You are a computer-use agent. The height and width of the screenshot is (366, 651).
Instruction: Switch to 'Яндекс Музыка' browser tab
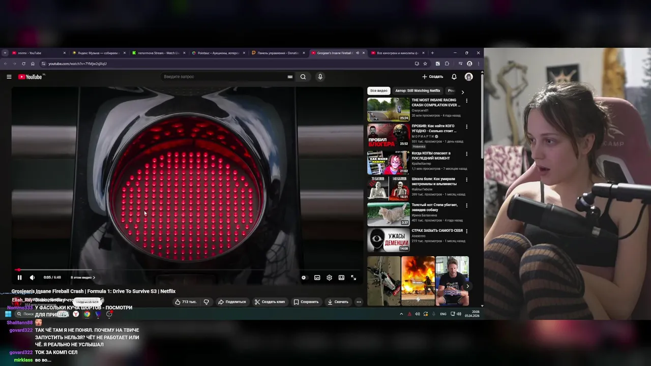point(99,53)
